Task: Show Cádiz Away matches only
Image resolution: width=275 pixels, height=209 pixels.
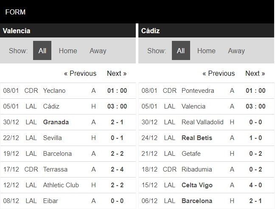Action: point(236,51)
